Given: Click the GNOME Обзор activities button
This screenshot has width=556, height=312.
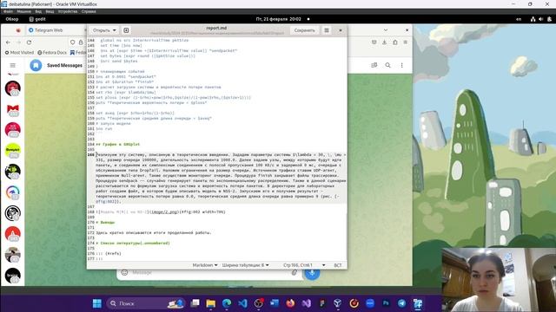Looking at the screenshot, I should pos(12,19).
